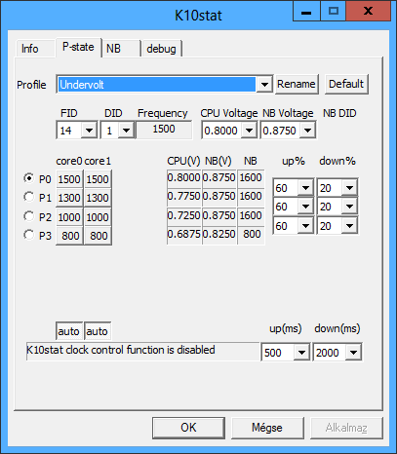Click core0 P3 button showing 800
Image resolution: width=397 pixels, height=454 pixels.
pos(69,236)
